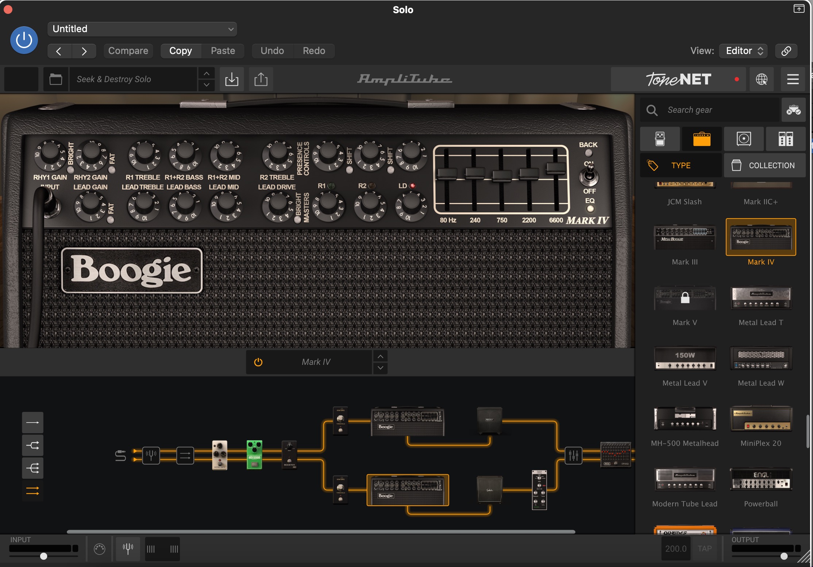Select the upper Boogie amp in chain

(408, 421)
